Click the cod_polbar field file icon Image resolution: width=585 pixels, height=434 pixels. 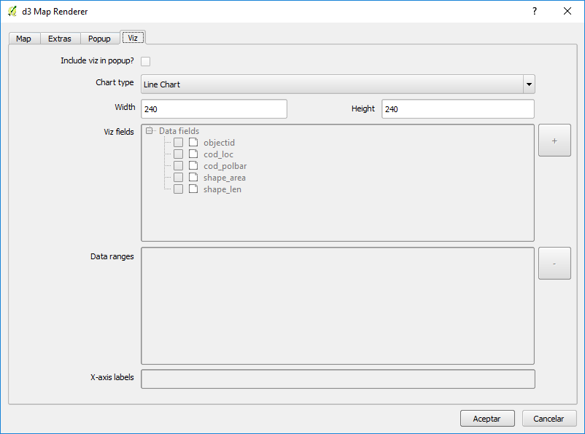click(x=193, y=166)
